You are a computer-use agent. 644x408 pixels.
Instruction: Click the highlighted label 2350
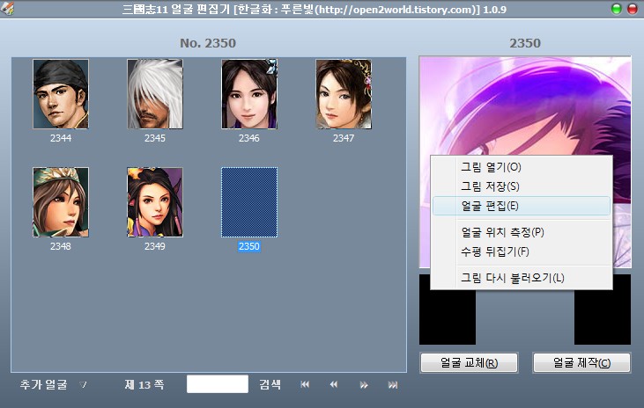click(x=249, y=246)
